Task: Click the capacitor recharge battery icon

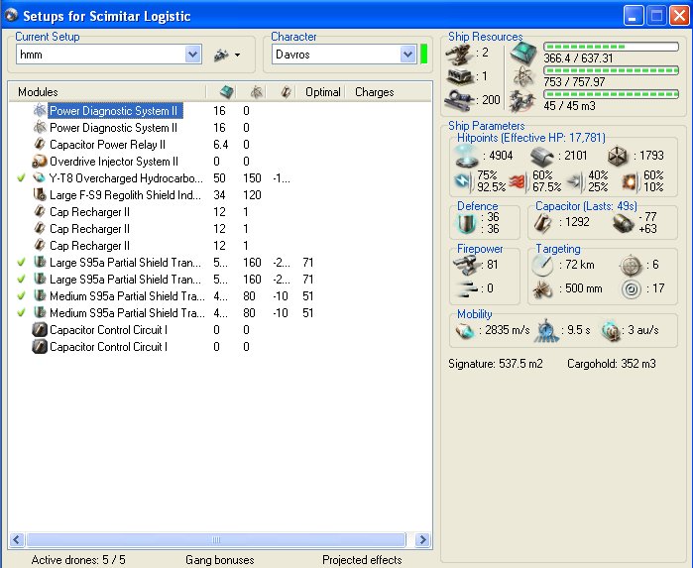Action: point(625,224)
